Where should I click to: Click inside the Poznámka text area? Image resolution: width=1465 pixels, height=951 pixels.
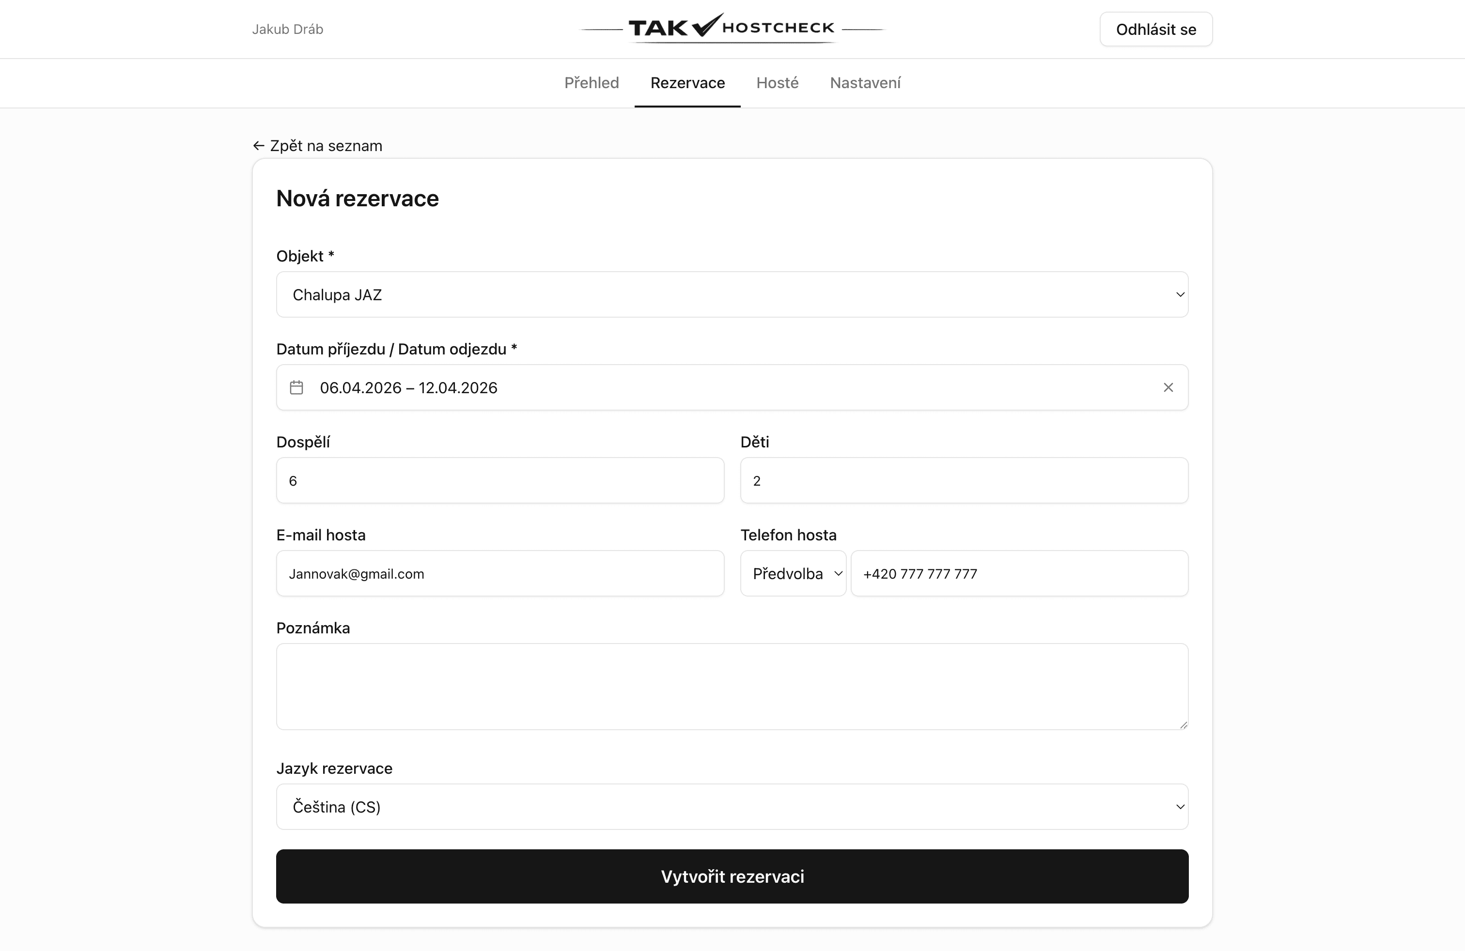[x=732, y=687]
